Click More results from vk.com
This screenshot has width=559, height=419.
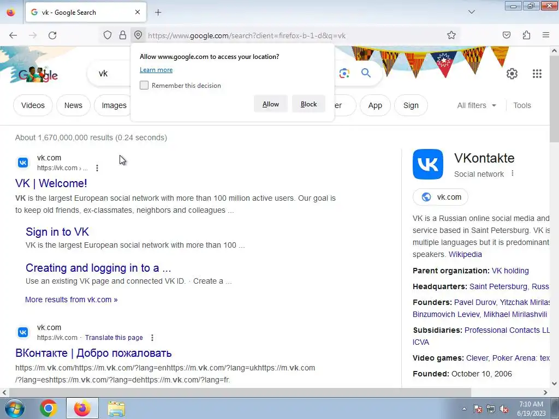point(72,300)
